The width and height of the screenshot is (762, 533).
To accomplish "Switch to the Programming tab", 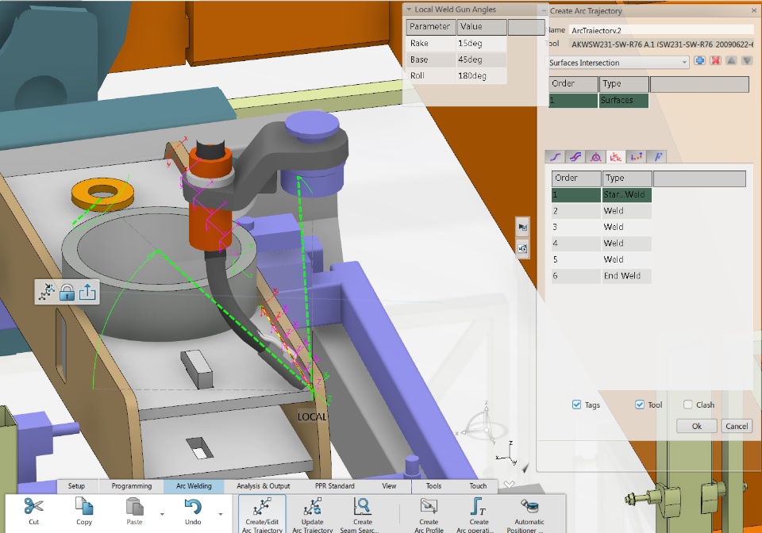I will [x=131, y=486].
